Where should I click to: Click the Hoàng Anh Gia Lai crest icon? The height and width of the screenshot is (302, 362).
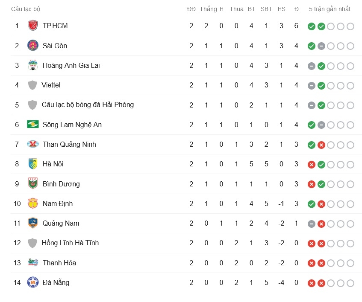pos(33,65)
